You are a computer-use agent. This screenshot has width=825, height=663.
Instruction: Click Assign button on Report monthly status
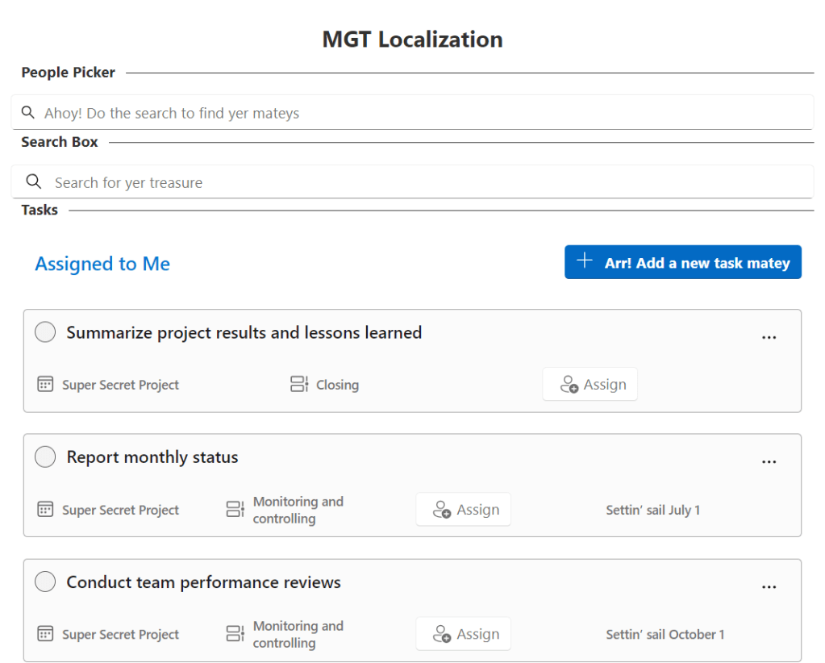(x=464, y=510)
